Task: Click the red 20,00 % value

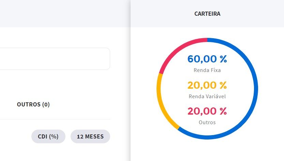Action: tap(207, 111)
